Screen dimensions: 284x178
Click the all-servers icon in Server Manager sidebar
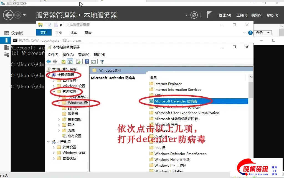point(7,48)
